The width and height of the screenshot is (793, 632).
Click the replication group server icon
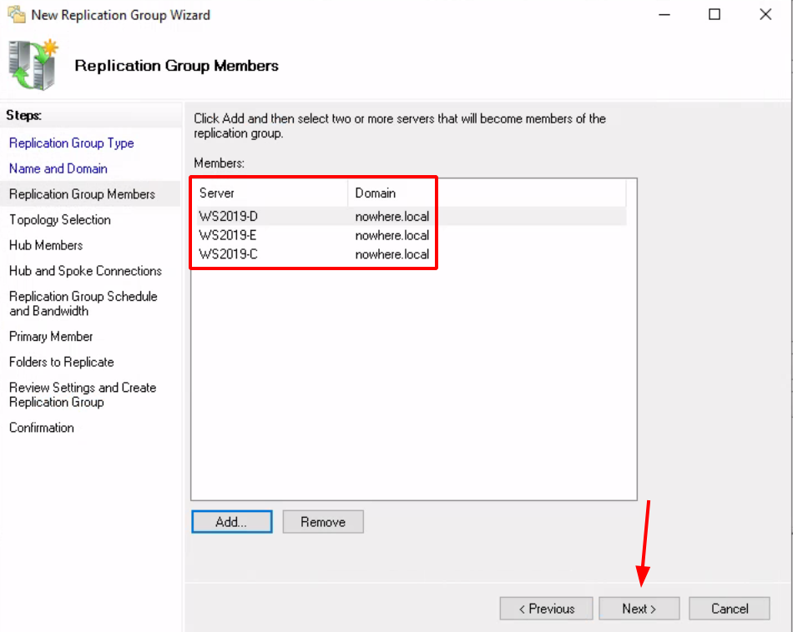tap(33, 65)
